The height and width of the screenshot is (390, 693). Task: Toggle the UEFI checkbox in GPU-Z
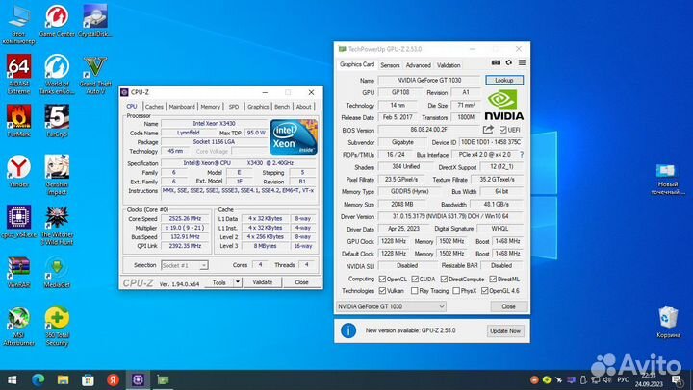503,130
